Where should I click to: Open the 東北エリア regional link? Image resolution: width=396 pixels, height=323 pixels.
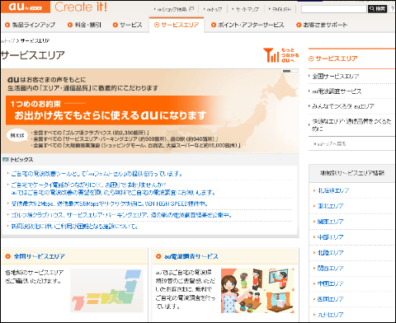click(330, 206)
